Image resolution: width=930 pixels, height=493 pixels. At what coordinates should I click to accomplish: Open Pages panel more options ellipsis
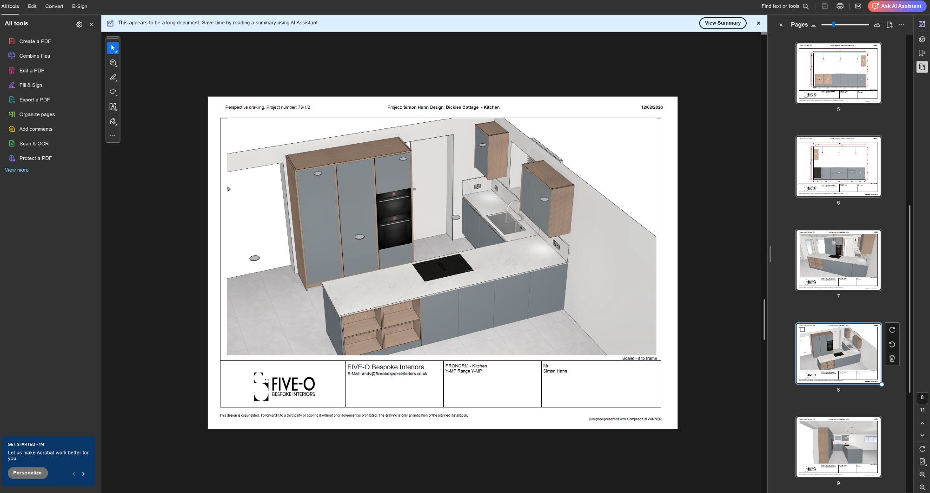[x=902, y=25]
